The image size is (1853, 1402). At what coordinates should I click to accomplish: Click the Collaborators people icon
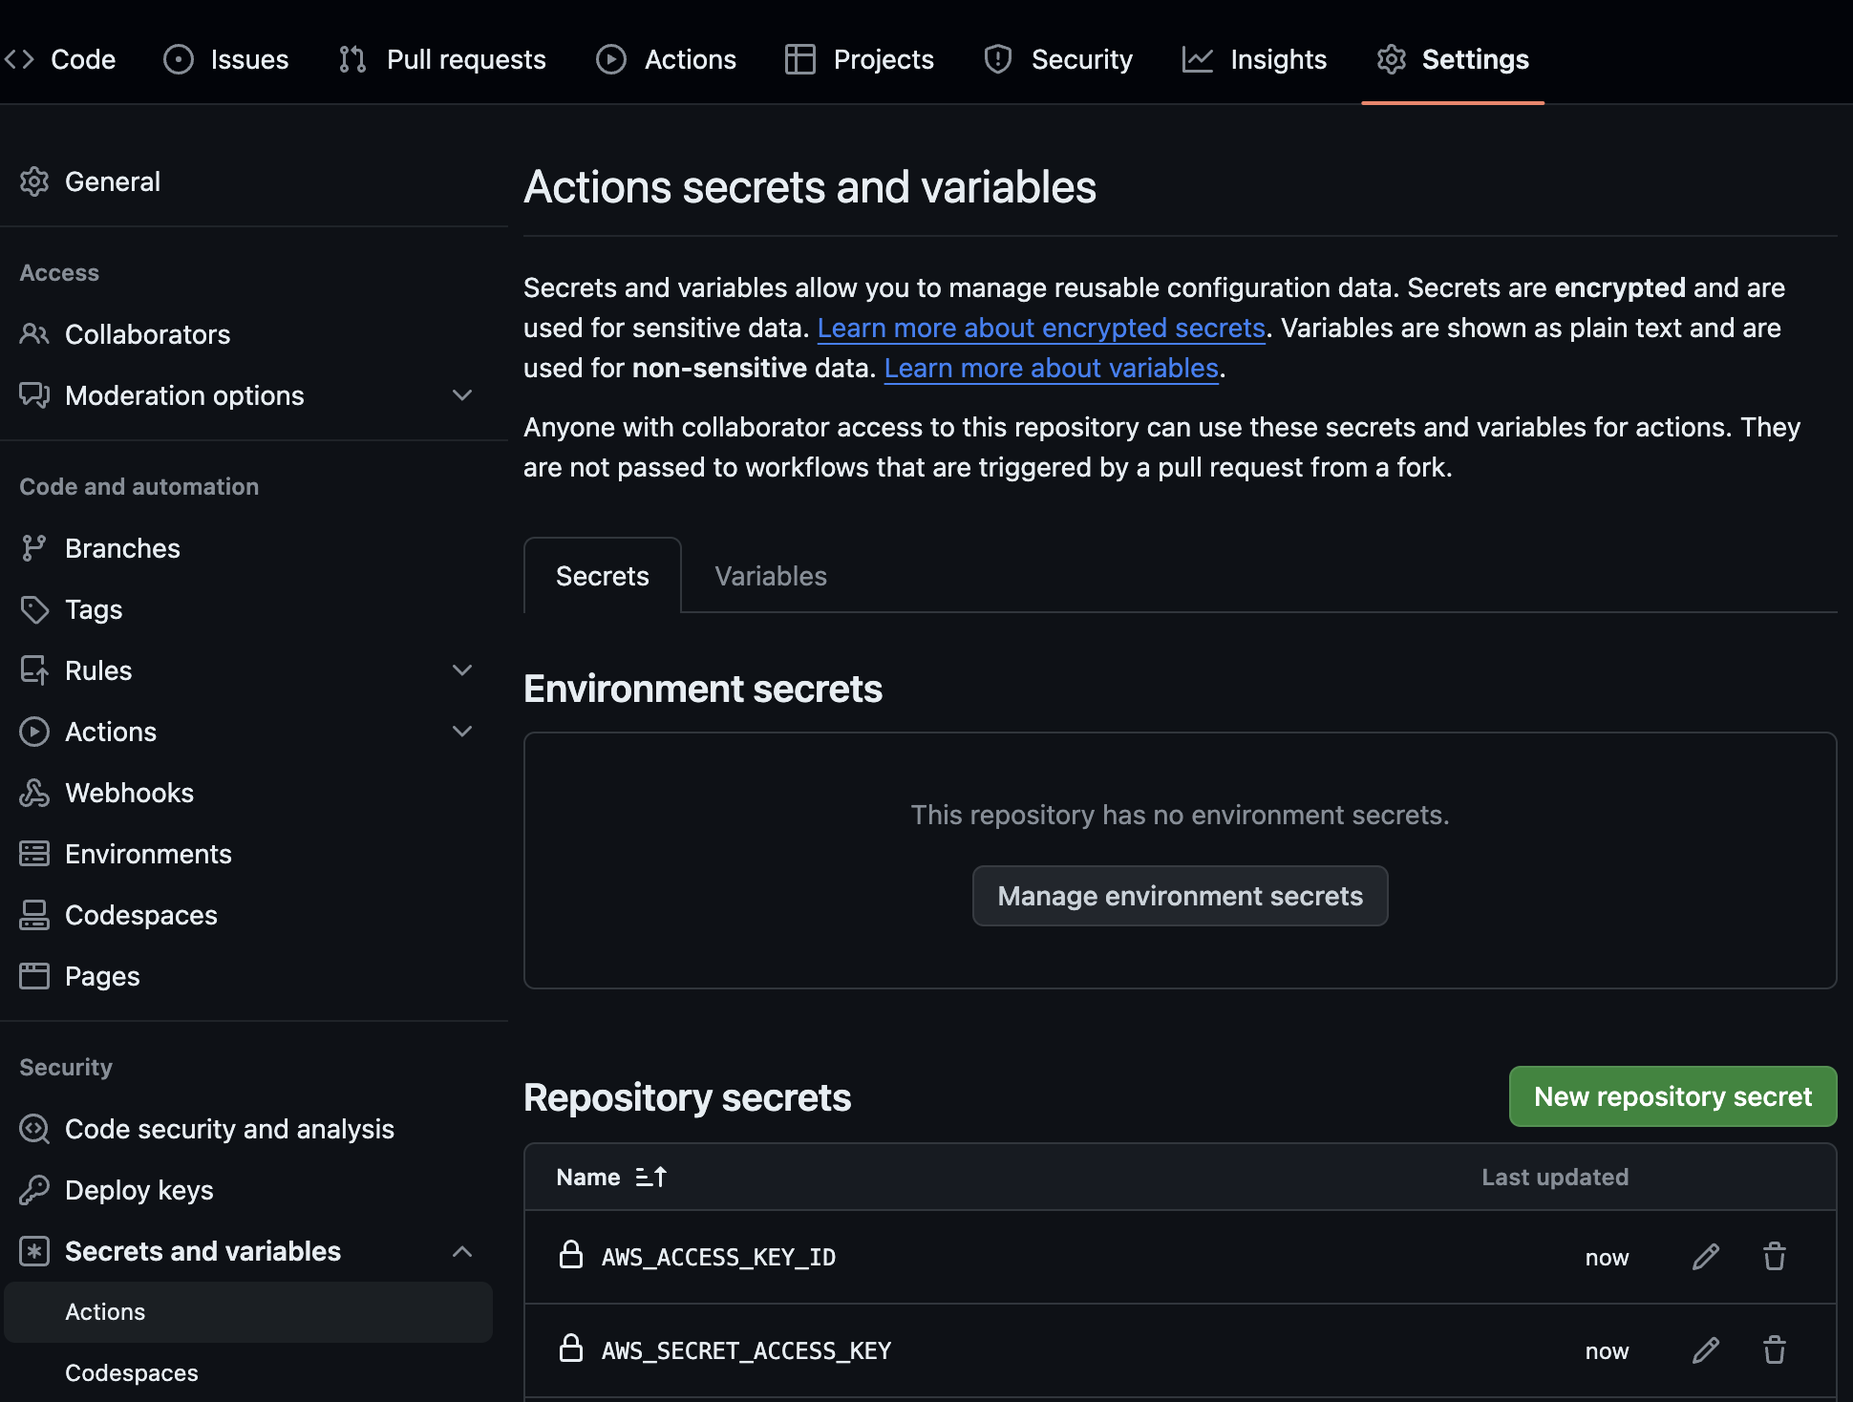[34, 334]
